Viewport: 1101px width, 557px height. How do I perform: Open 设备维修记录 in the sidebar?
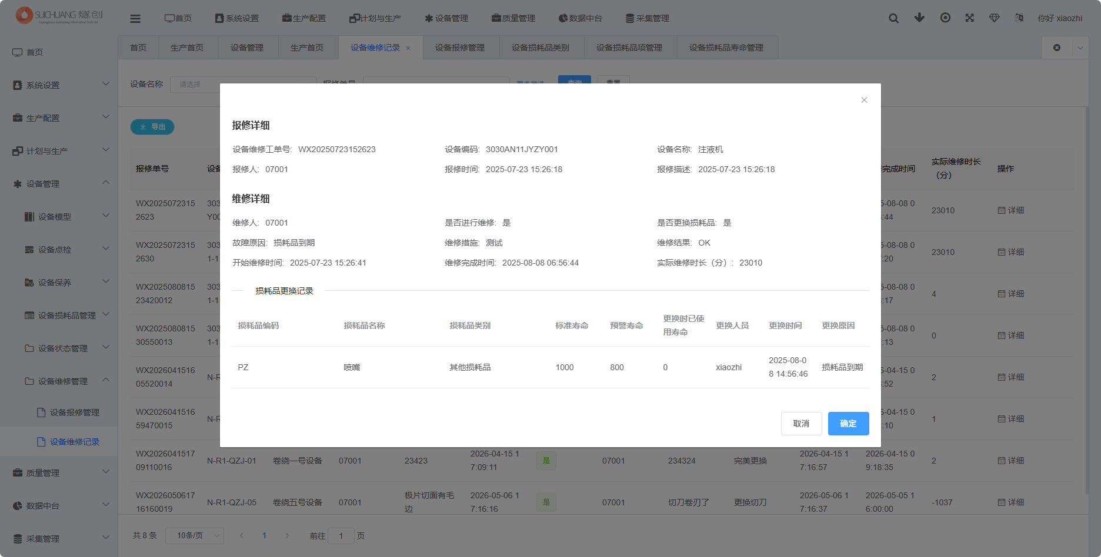tap(59, 442)
